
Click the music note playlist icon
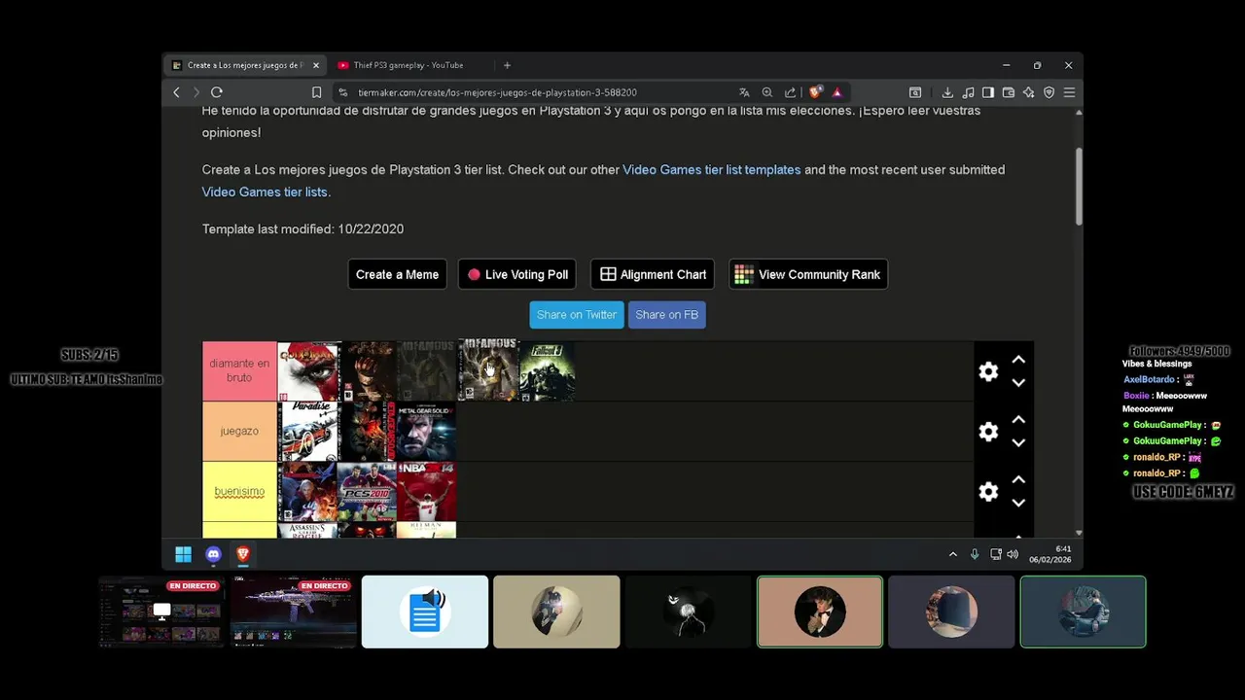968,92
